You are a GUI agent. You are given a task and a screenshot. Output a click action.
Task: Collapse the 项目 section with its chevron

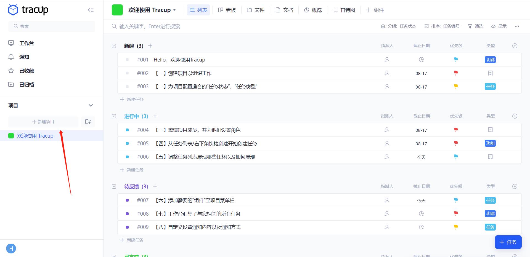click(x=91, y=105)
